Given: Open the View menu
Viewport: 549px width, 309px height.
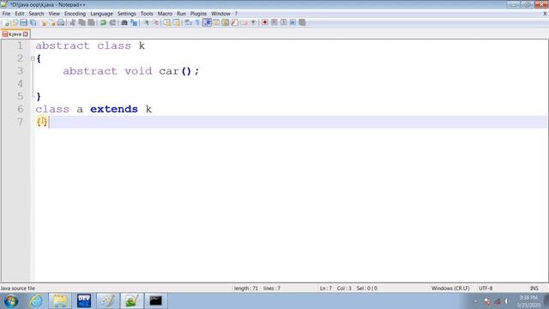Looking at the screenshot, I should [54, 14].
